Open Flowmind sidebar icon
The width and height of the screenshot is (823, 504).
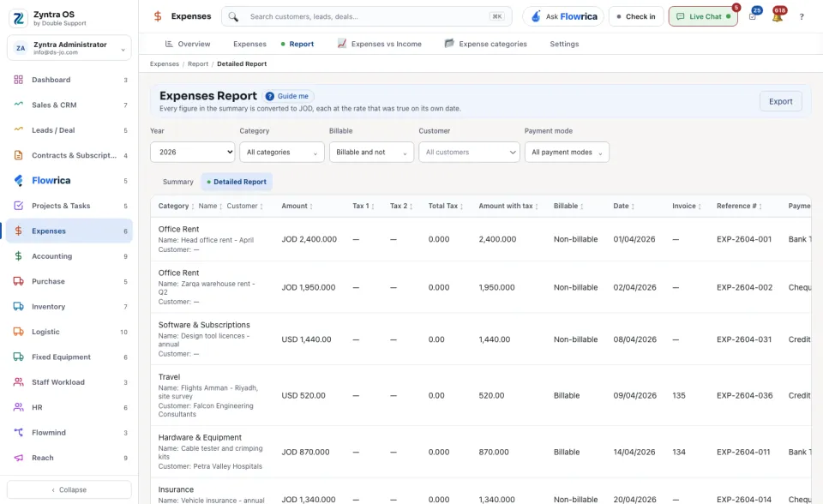click(18, 433)
